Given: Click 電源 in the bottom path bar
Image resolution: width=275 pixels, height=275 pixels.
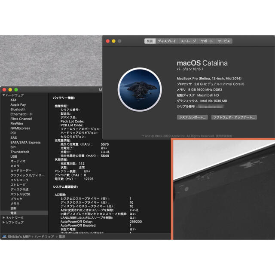Looking at the screenshot, I should [62, 237].
